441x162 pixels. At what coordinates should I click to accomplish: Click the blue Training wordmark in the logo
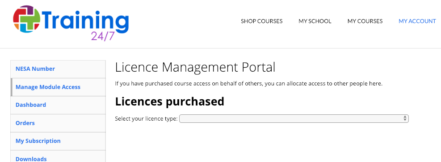pyautogui.click(x=85, y=21)
